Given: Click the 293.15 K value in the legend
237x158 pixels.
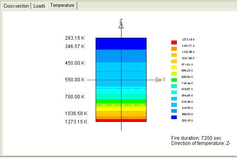Looking at the screenshot, I should [x=188, y=121].
